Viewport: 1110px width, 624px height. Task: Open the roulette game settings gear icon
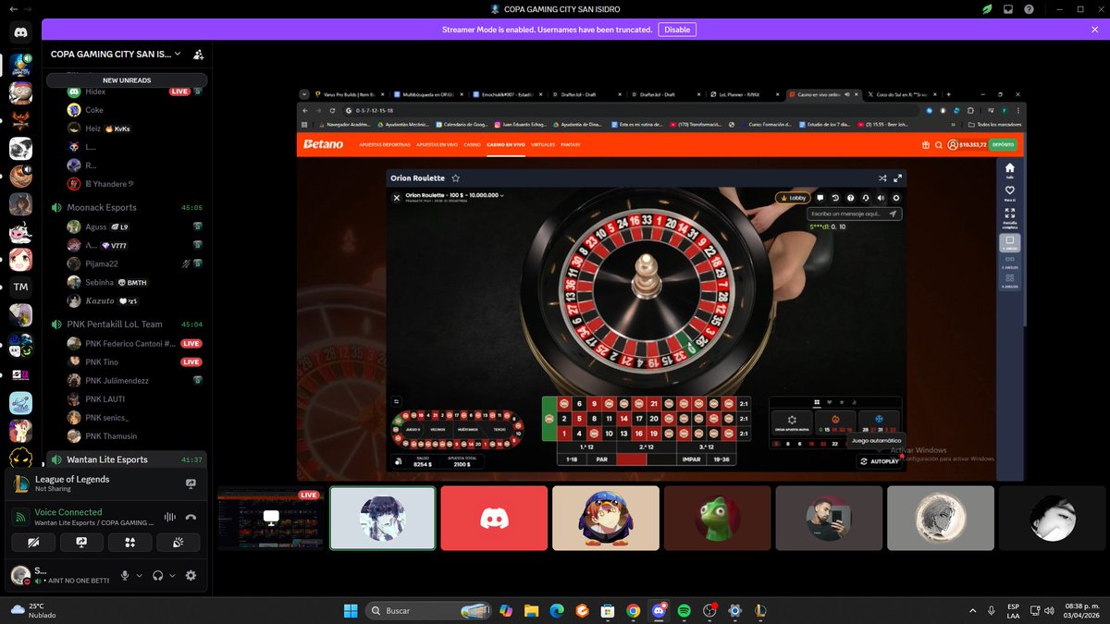pyautogui.click(x=895, y=198)
